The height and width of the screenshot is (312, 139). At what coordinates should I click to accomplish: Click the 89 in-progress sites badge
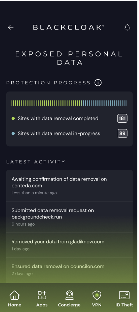pos(122,133)
